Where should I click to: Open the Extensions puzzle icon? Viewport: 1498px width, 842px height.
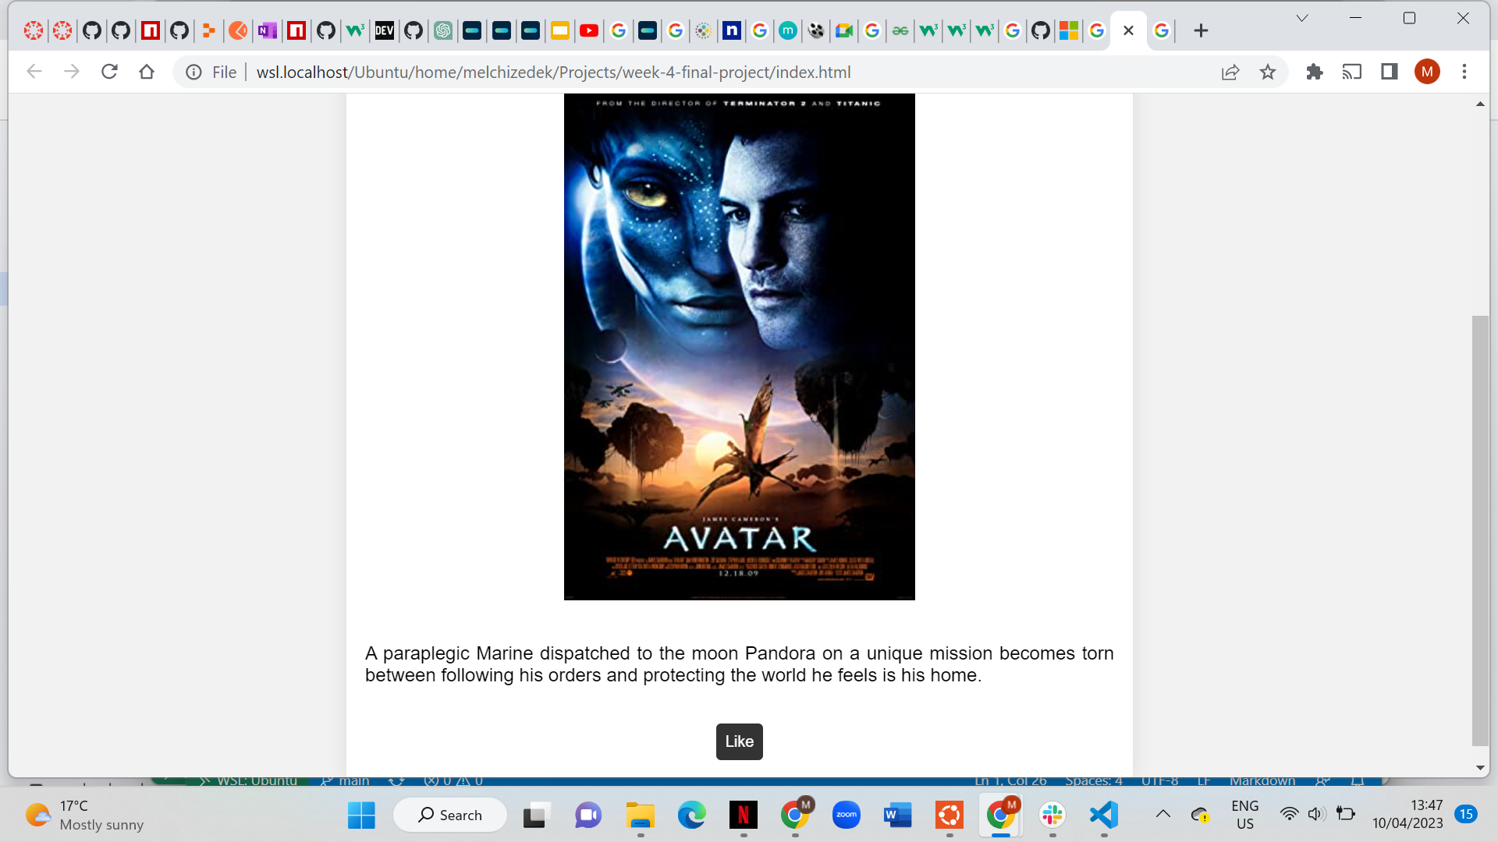coord(1315,72)
